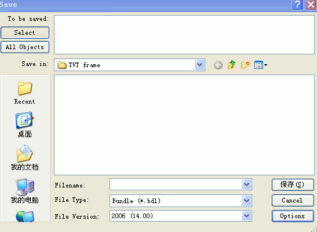Open the View menu icon

261,65
